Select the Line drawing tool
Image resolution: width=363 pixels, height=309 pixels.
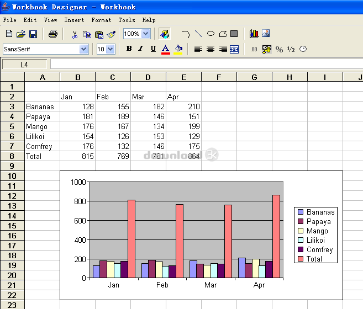tap(198, 34)
